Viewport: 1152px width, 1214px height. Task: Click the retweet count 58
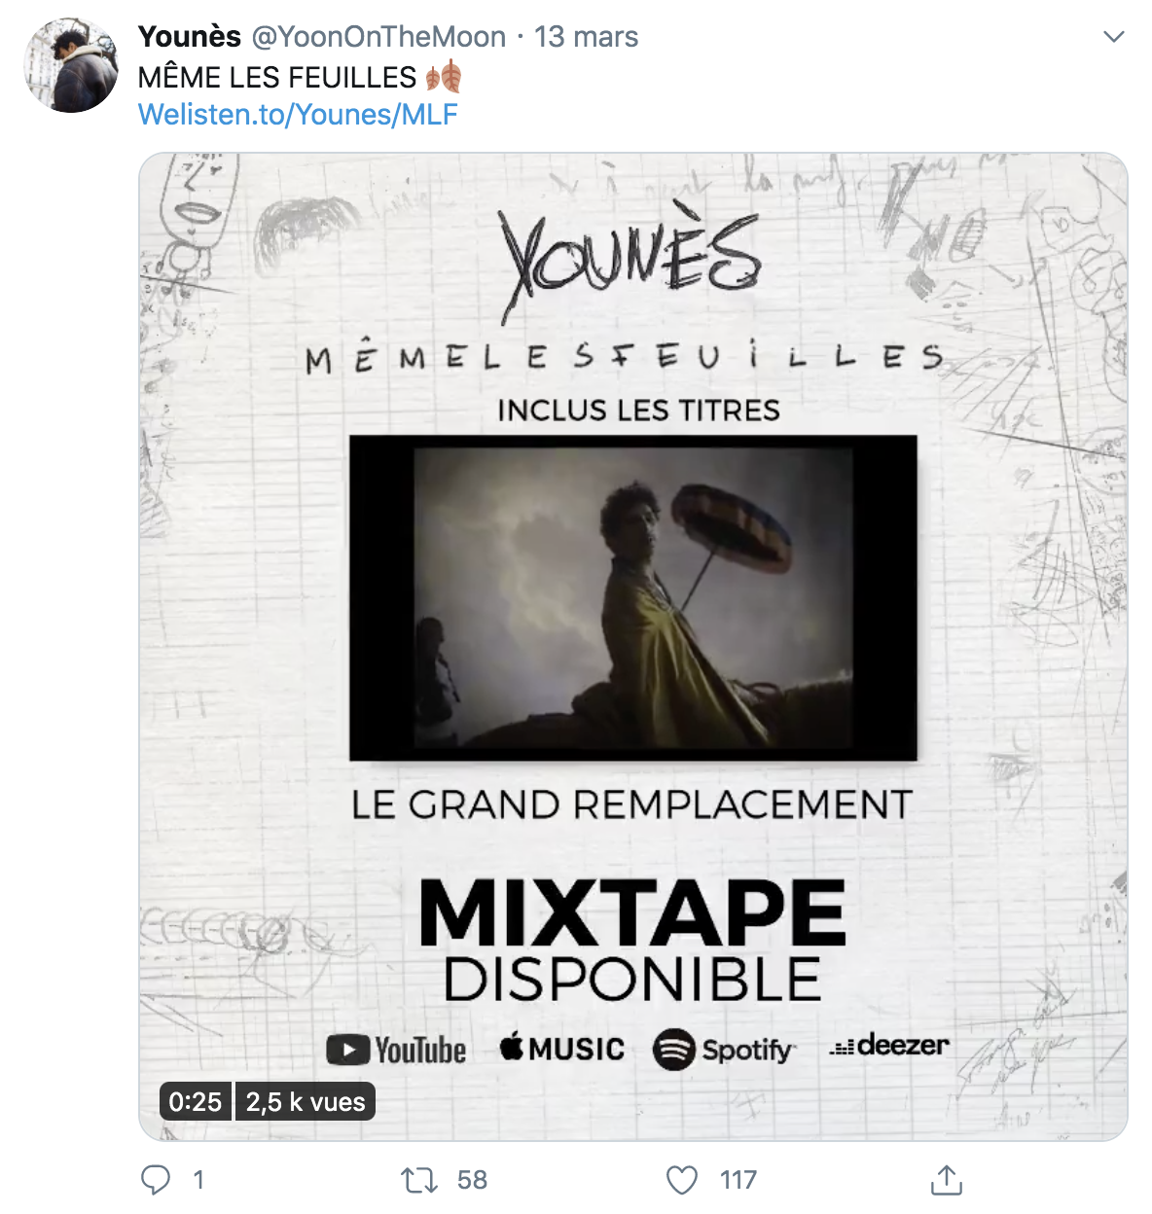click(x=472, y=1180)
